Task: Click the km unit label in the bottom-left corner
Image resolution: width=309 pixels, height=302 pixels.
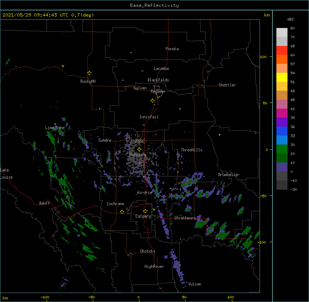Action: point(5,298)
